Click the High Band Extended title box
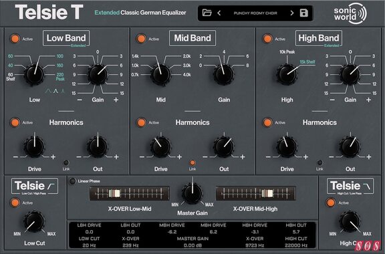 point(319,38)
